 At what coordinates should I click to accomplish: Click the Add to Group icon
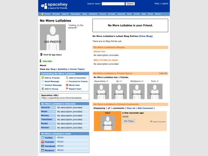[x=43, y=89]
